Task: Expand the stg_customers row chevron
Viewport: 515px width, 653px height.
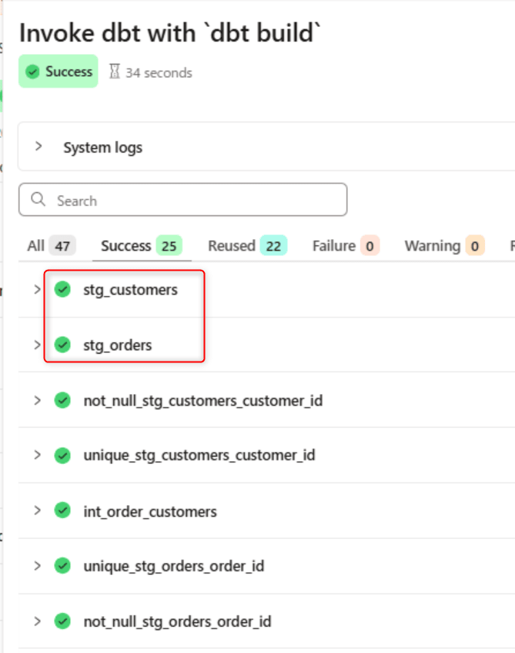Action: pos(38,289)
